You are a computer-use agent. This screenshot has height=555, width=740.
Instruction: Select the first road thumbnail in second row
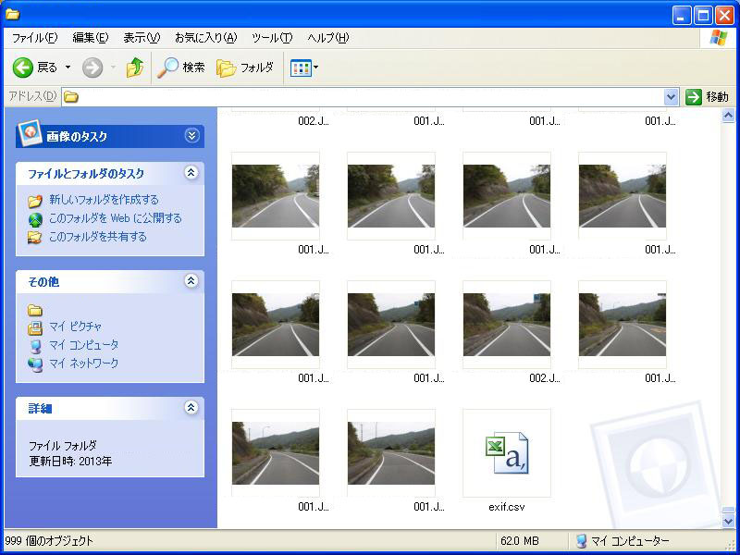(x=276, y=196)
